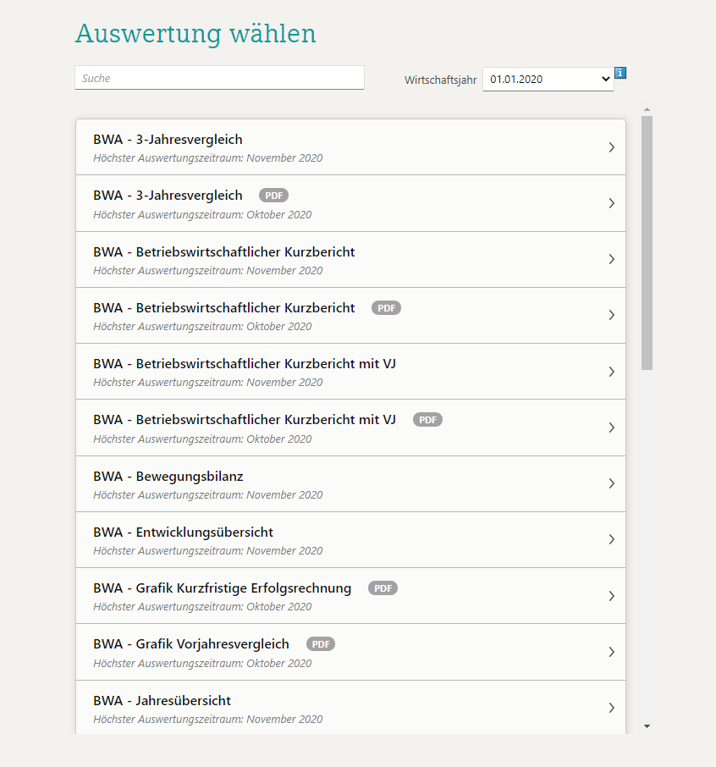Image resolution: width=716 pixels, height=767 pixels.
Task: Click the scrollbar down arrow
Action: (647, 726)
